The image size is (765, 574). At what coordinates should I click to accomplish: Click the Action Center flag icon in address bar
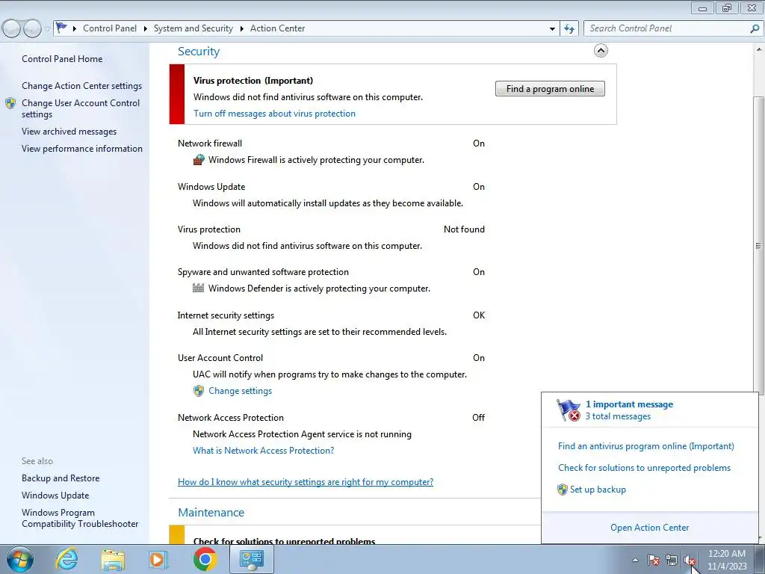(x=61, y=28)
